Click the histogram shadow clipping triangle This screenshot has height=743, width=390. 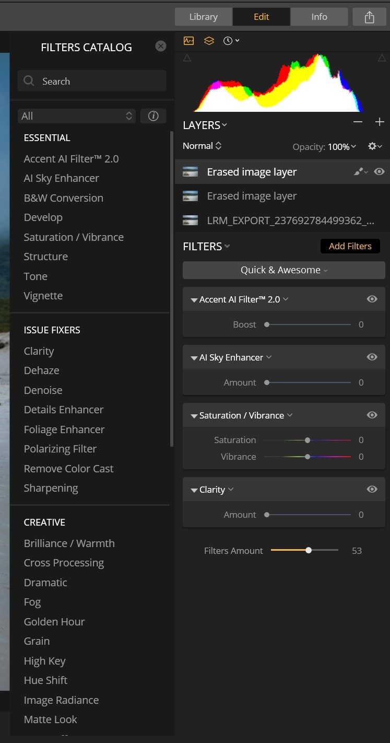(x=187, y=58)
